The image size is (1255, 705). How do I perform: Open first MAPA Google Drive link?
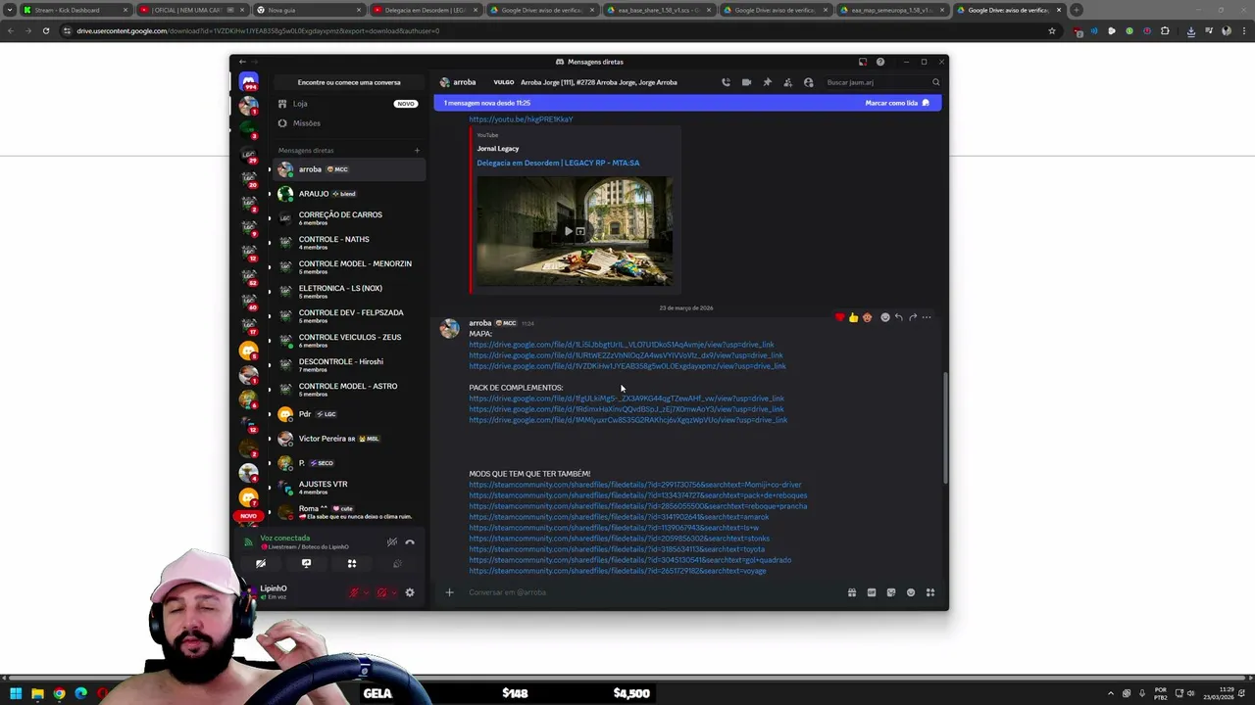(621, 345)
